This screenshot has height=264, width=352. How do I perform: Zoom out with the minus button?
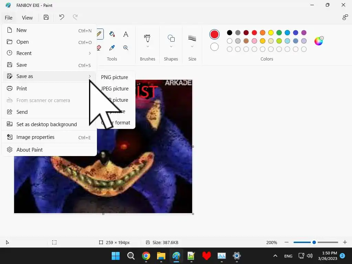tap(286, 242)
